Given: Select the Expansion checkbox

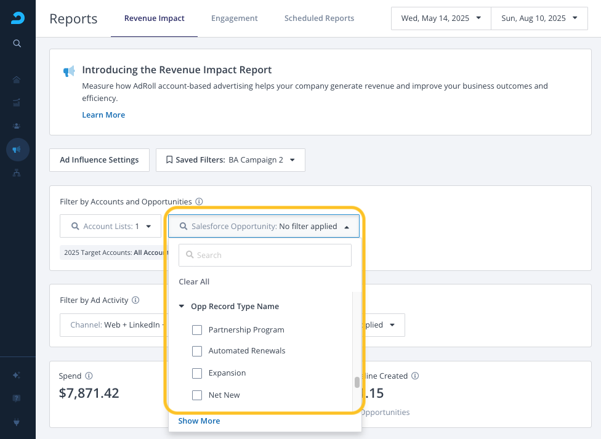Looking at the screenshot, I should click(x=197, y=373).
